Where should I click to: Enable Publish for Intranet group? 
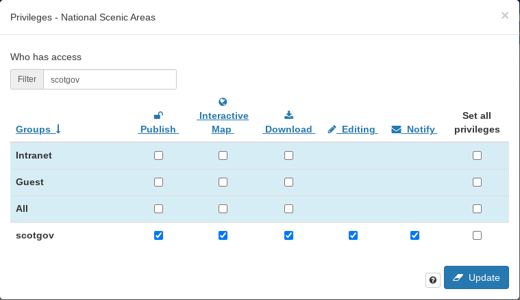tap(158, 155)
